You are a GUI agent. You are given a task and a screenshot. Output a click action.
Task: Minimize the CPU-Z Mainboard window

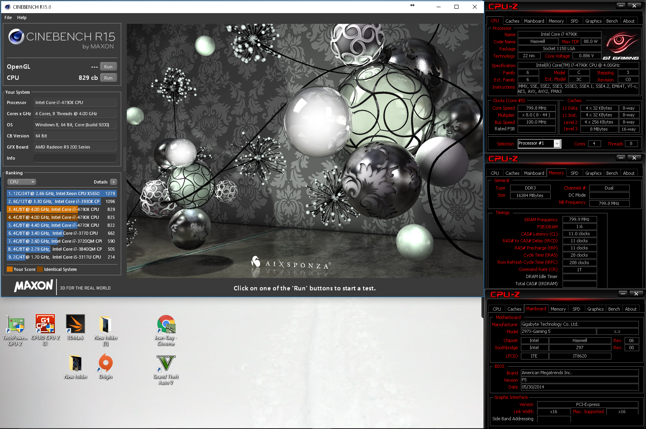click(623, 294)
